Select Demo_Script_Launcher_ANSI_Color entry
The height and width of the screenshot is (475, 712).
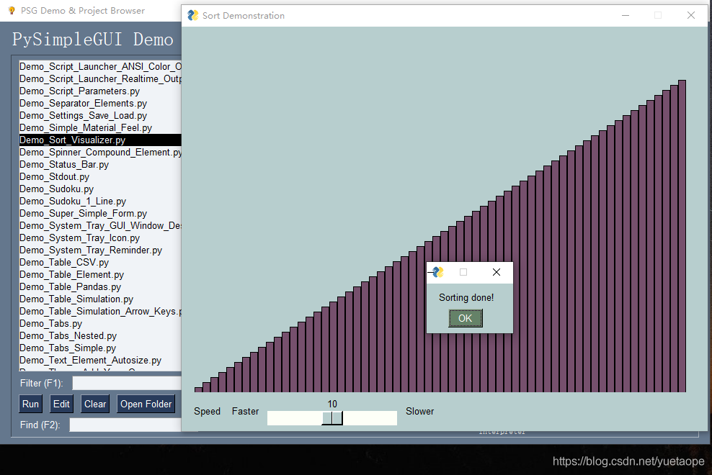click(x=100, y=66)
